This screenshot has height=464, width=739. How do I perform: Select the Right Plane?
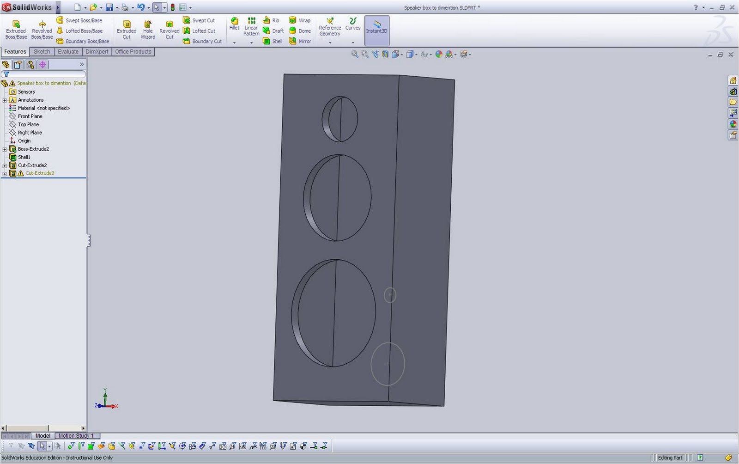pos(25,133)
